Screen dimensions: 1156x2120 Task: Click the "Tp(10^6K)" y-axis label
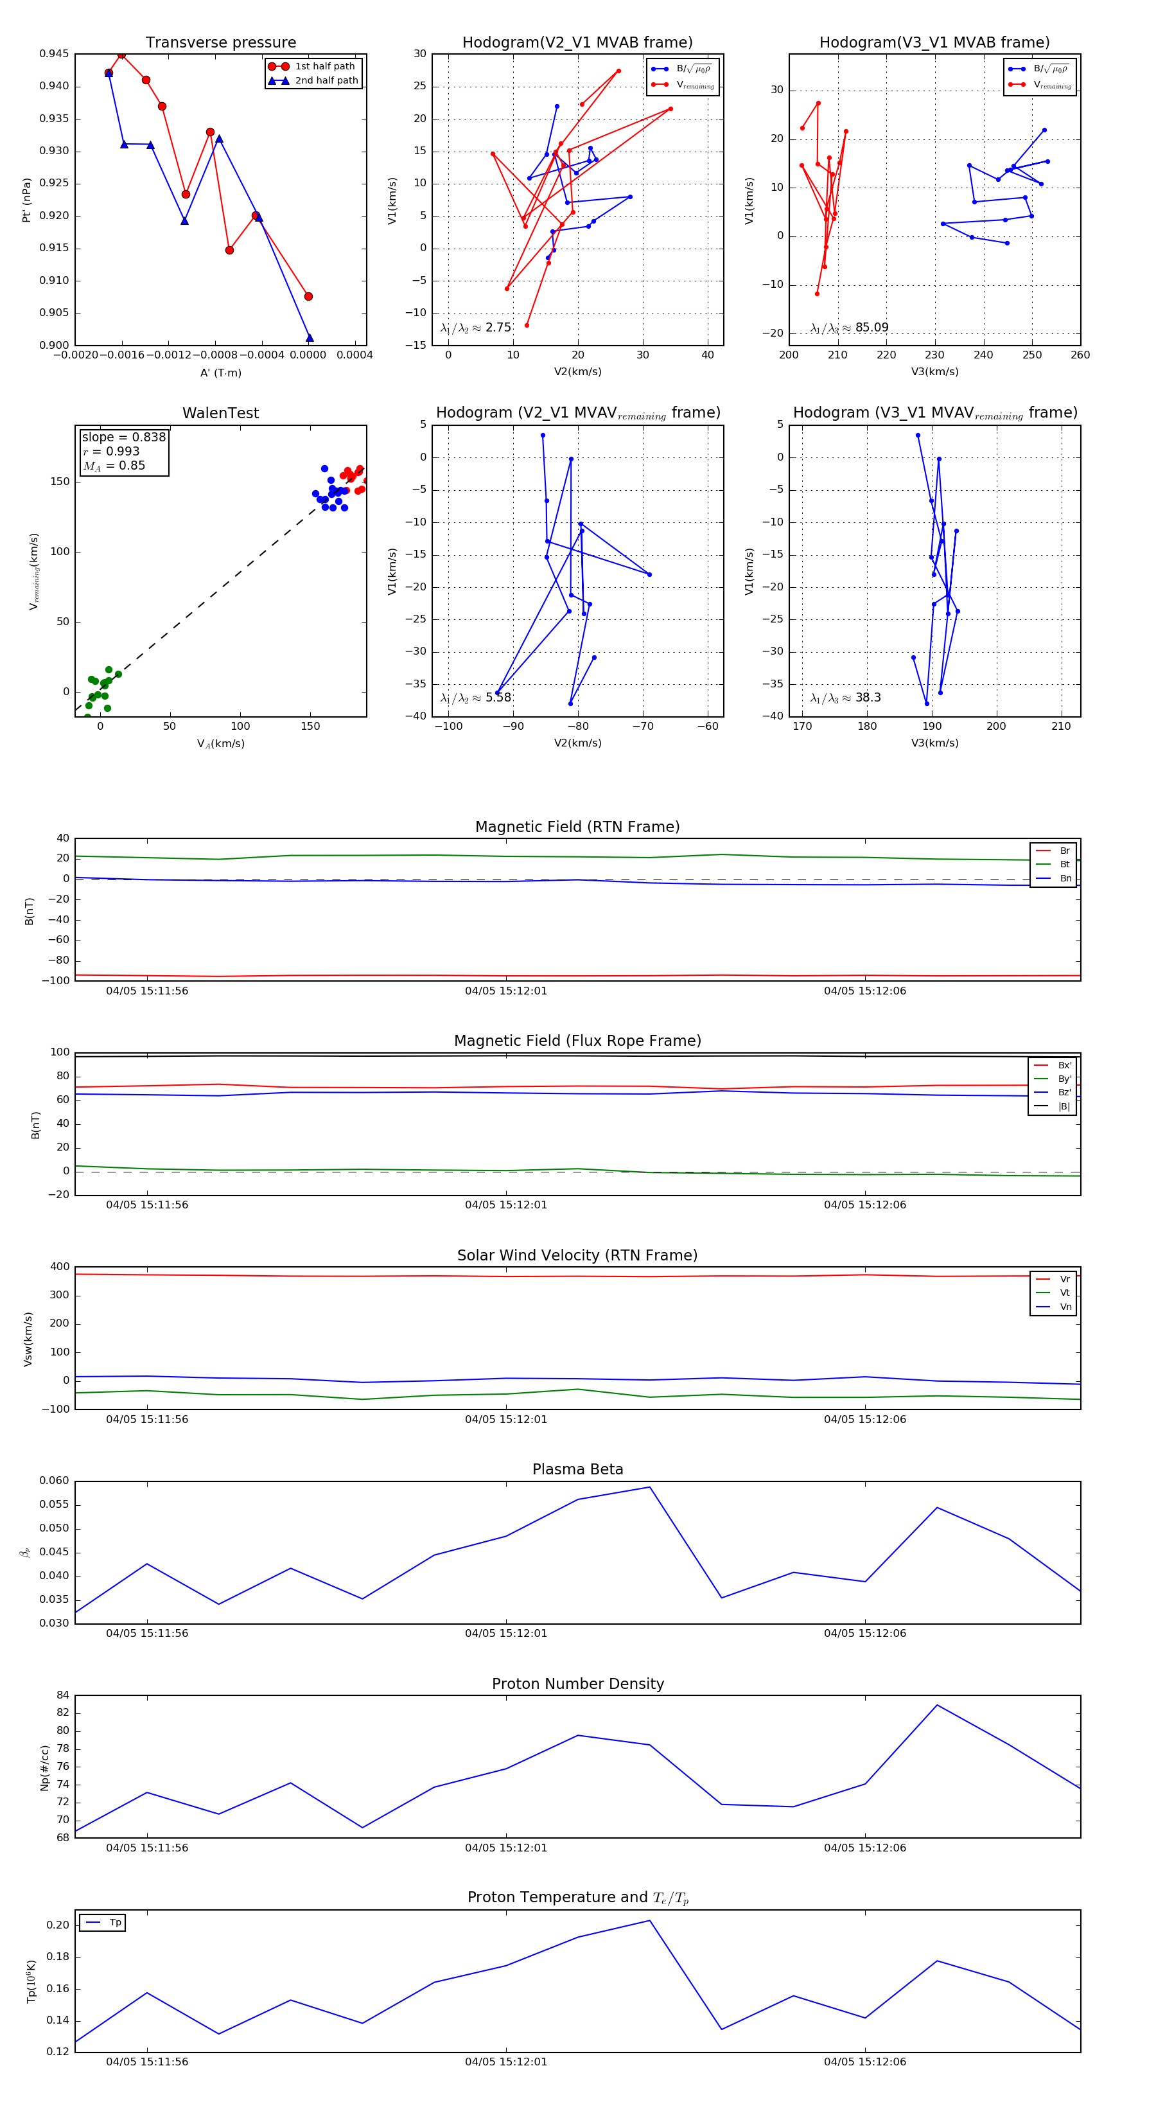pyautogui.click(x=31, y=1981)
